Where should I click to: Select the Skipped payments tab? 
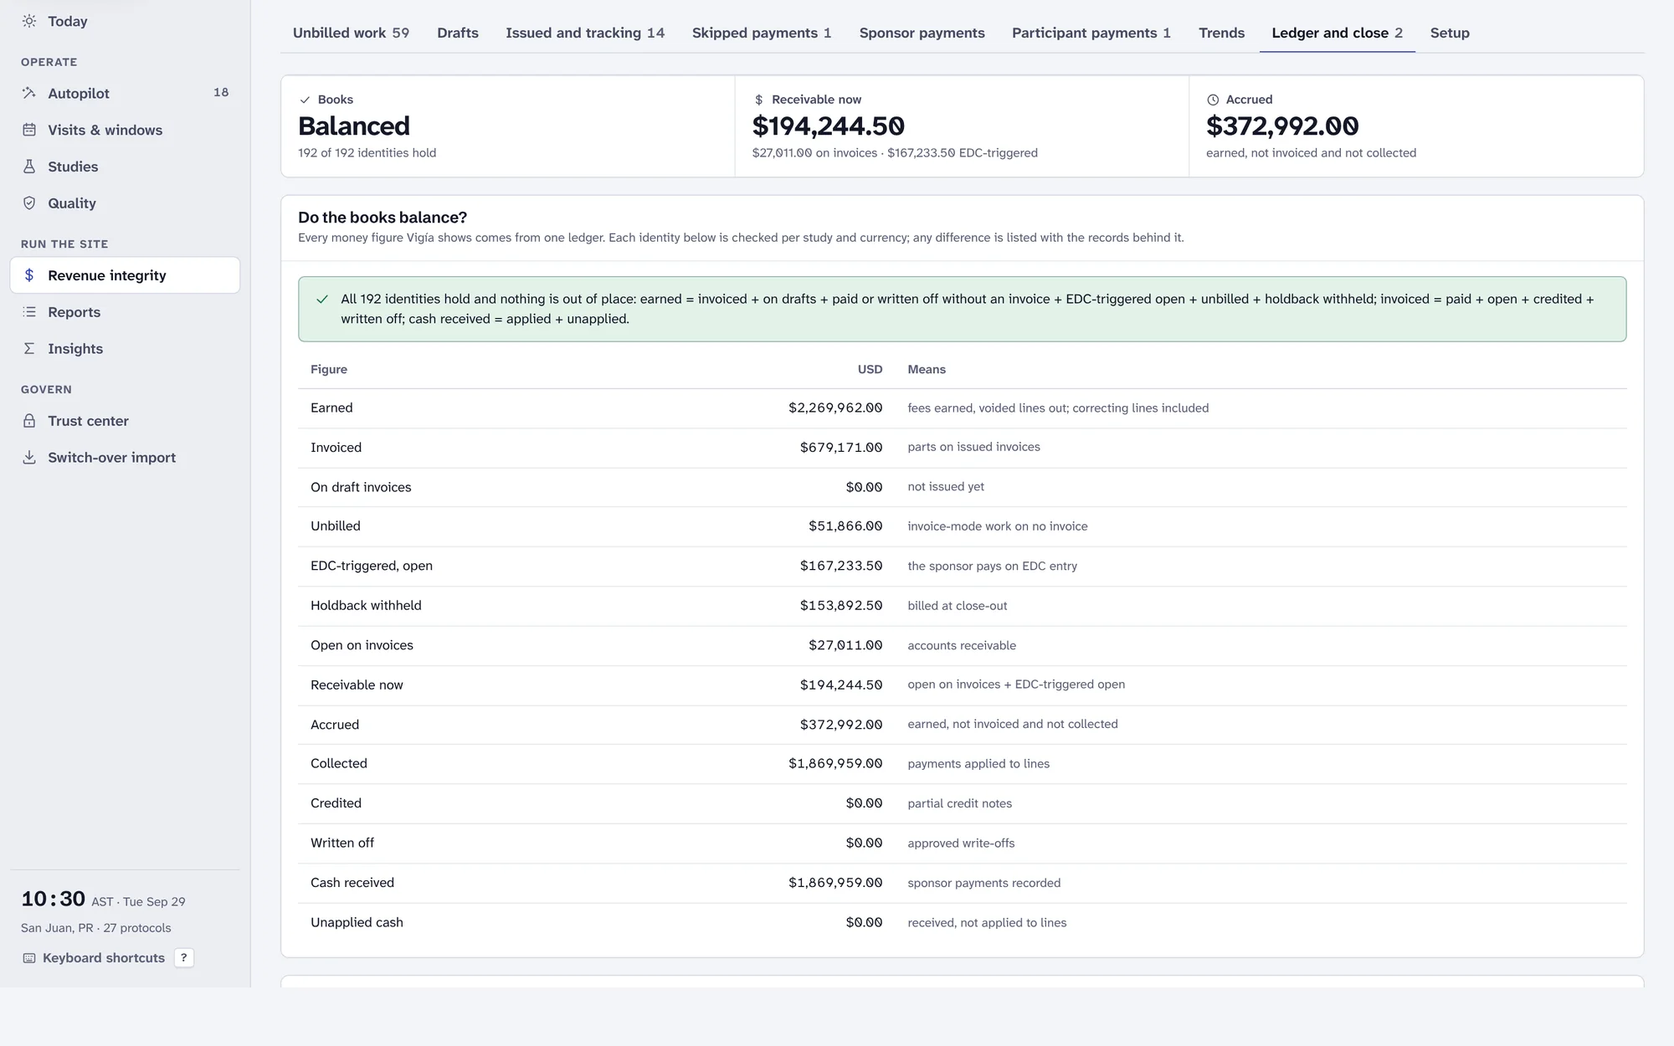point(762,33)
